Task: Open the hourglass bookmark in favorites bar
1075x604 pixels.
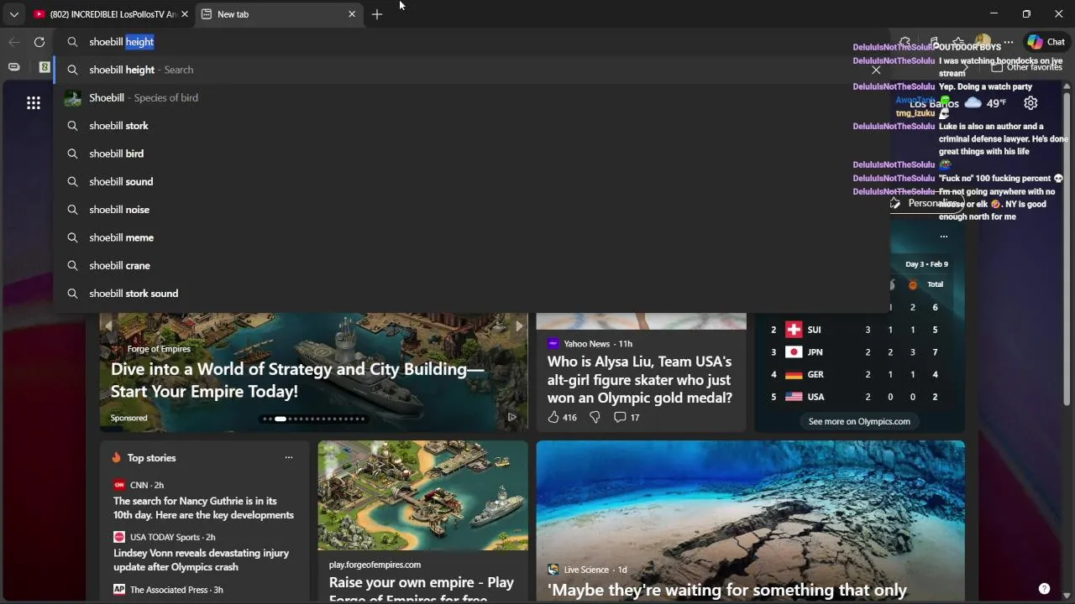Action: (x=45, y=67)
